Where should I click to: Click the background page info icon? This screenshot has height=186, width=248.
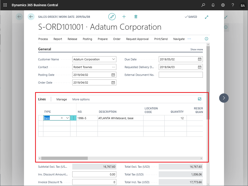pyautogui.click(x=226, y=27)
